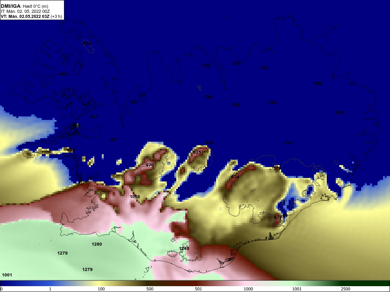Click the map value -686
The image size is (390, 292).
tap(63, 74)
